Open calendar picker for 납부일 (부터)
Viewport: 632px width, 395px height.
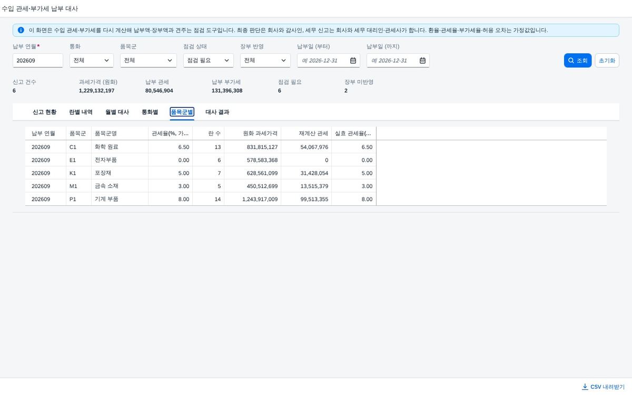click(353, 61)
